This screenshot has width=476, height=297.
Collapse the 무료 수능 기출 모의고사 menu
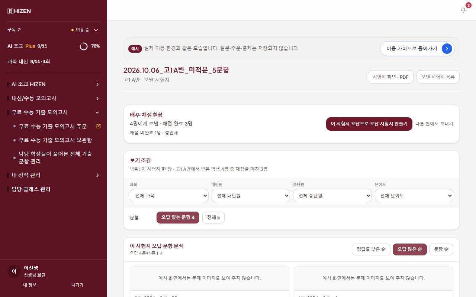click(x=97, y=112)
